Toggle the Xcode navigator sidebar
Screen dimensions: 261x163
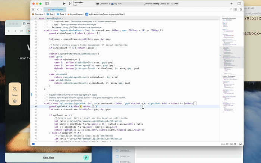point(47,3)
